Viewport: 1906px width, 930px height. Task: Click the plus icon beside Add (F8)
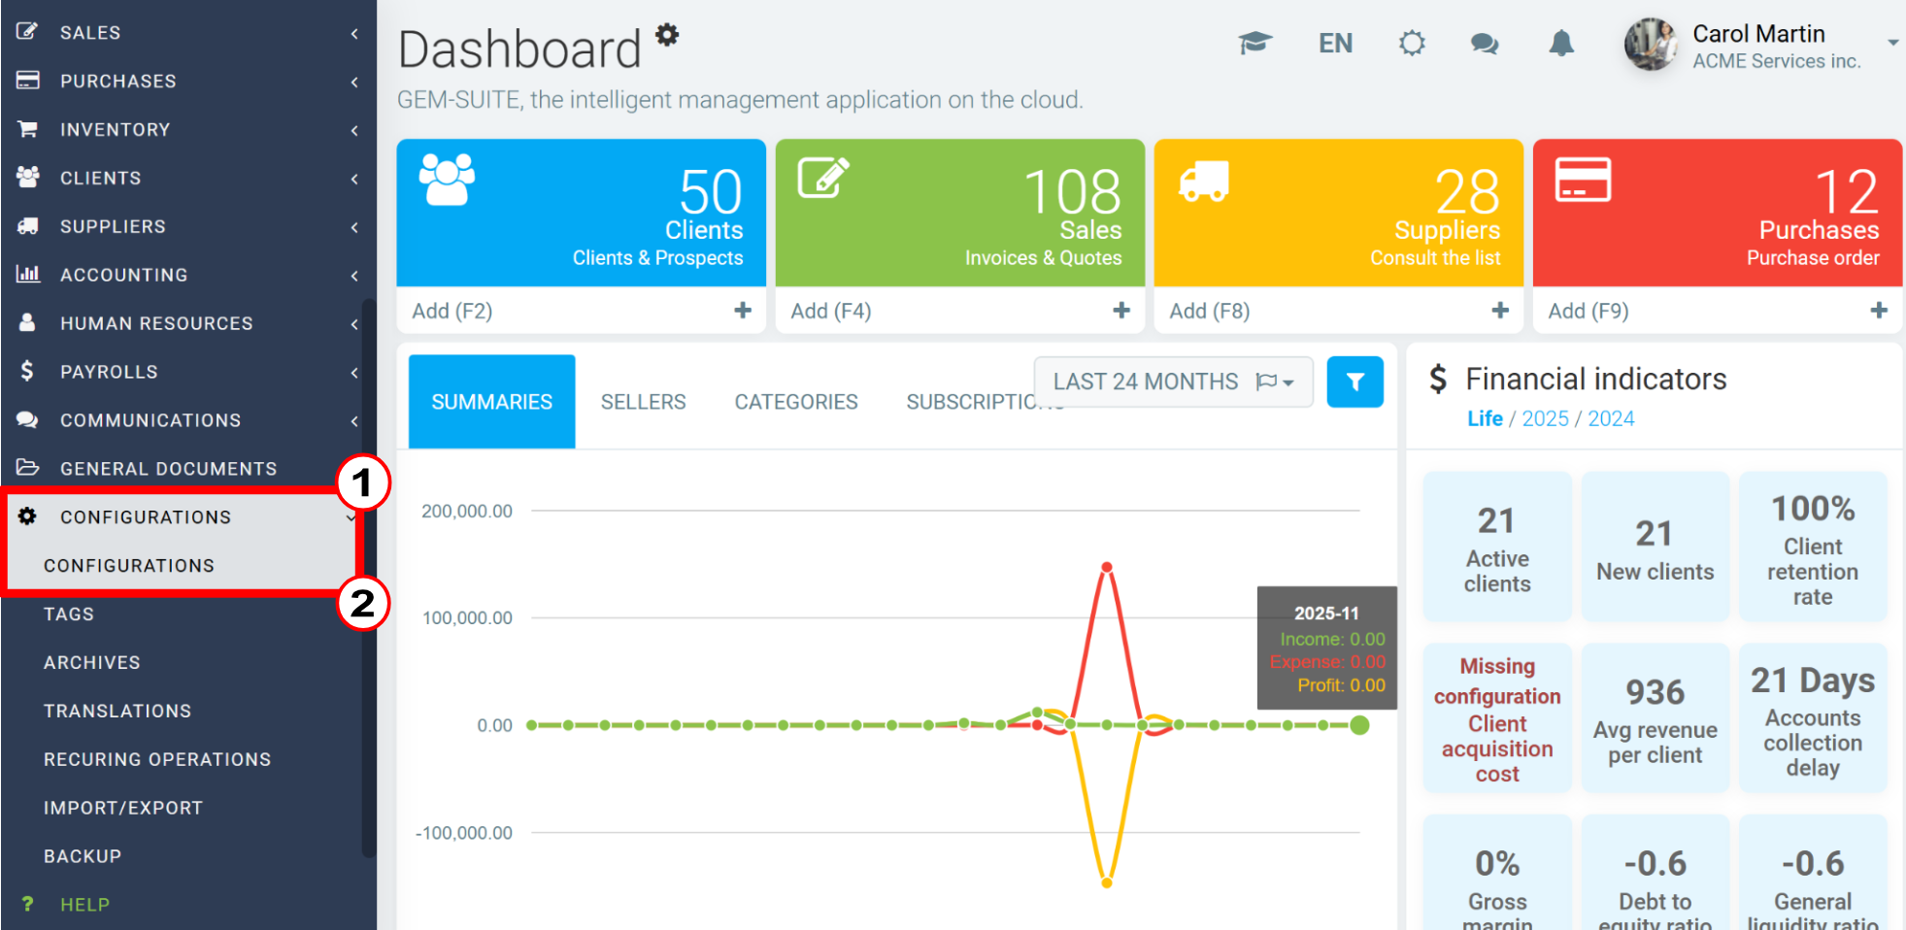pyautogui.click(x=1500, y=310)
